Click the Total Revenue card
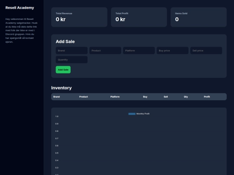Screen dimensions: 234x175 (x=79, y=17)
